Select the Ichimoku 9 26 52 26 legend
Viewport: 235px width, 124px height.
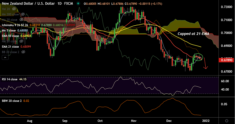[x=15, y=25]
